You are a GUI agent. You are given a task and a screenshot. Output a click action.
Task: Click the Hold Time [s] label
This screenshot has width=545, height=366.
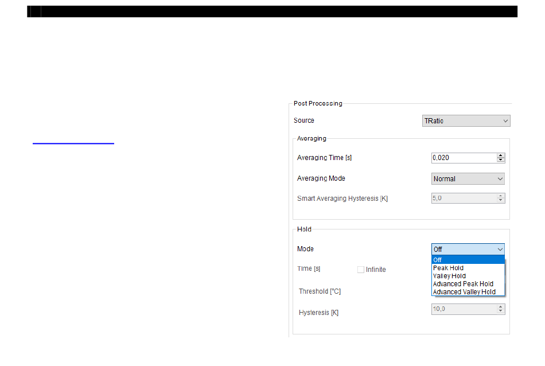tap(309, 268)
